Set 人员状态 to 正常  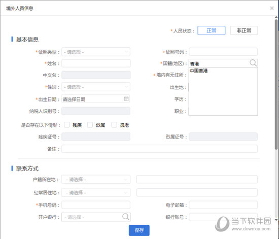click(212, 30)
